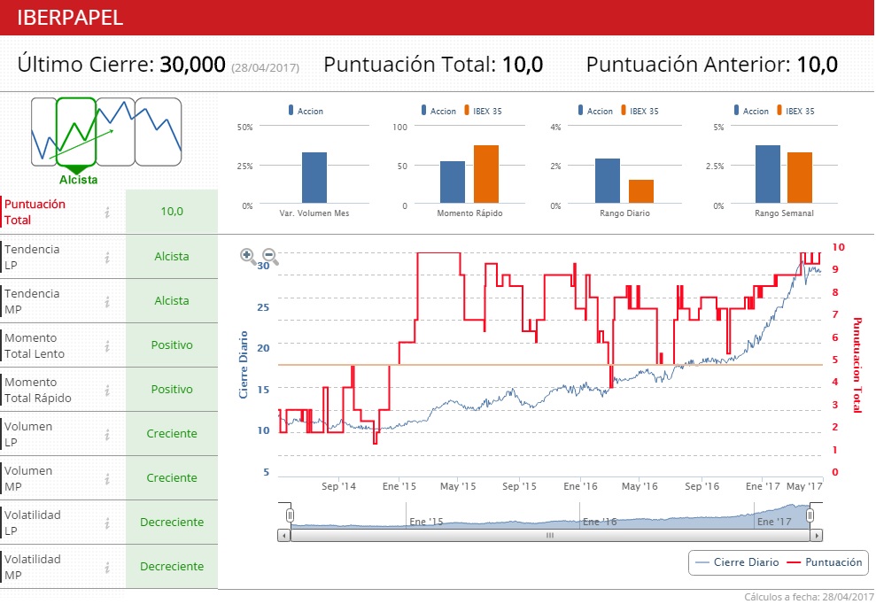Screen dimensions: 876x604
Task: Click Alcista value for Tendencia LP
Action: [x=172, y=257]
